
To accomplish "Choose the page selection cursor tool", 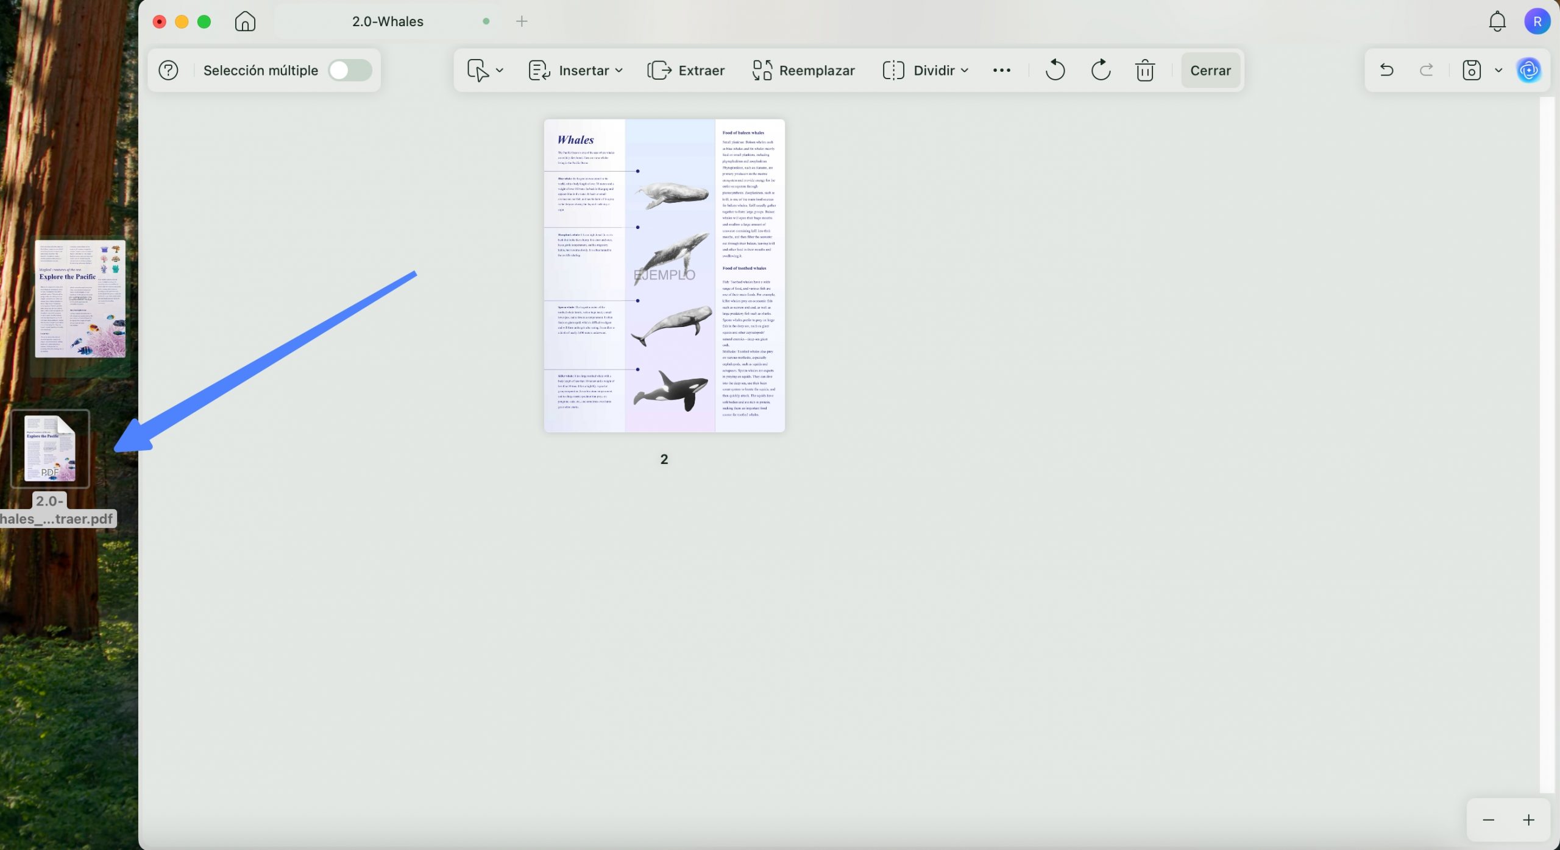I will point(478,70).
